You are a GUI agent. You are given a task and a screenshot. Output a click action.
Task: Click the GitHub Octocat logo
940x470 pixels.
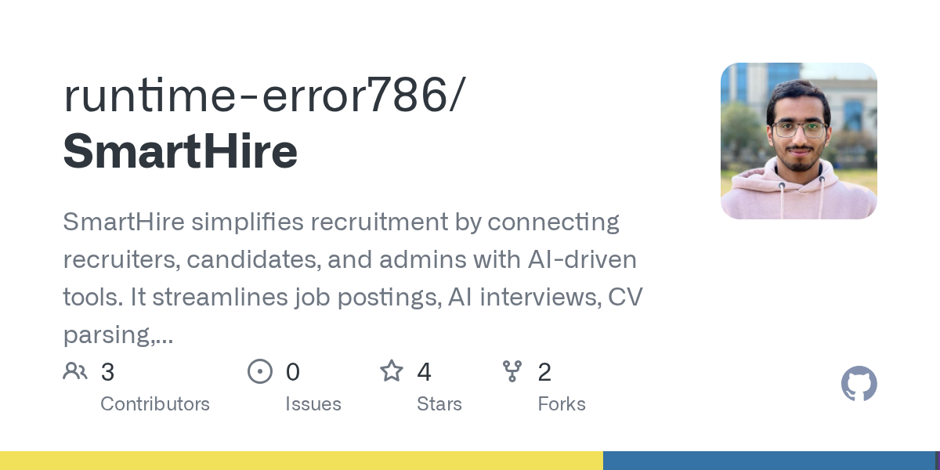coord(859,384)
